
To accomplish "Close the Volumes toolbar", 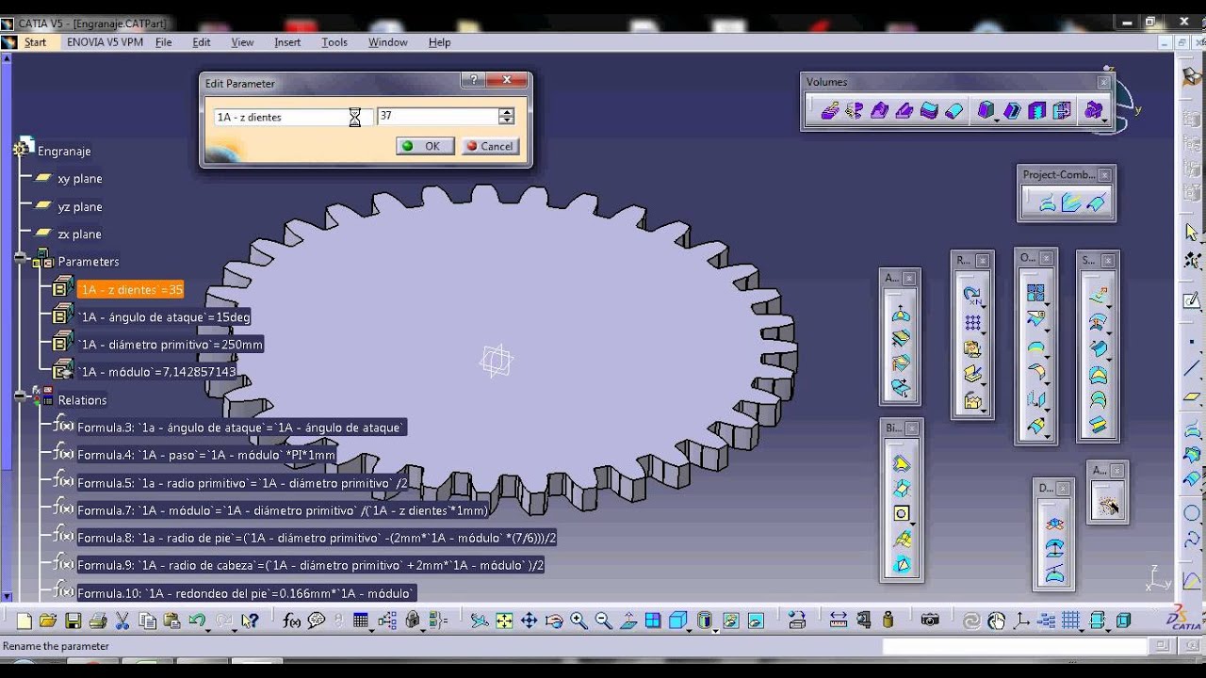I will pyautogui.click(x=1103, y=83).
